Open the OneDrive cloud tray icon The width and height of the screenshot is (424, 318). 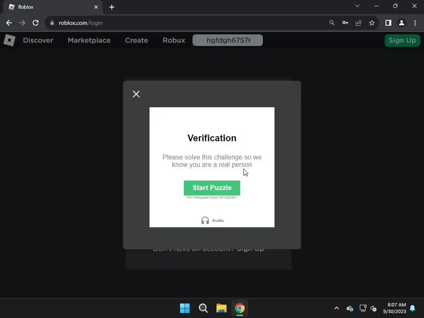click(349, 308)
